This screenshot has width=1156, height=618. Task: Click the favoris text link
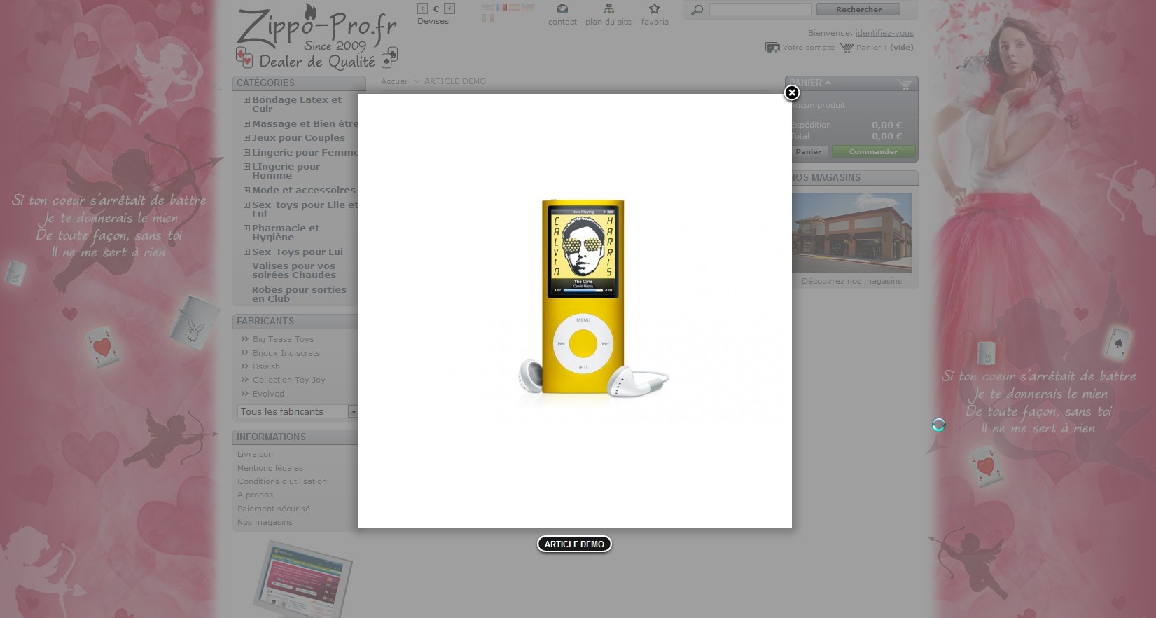click(655, 22)
